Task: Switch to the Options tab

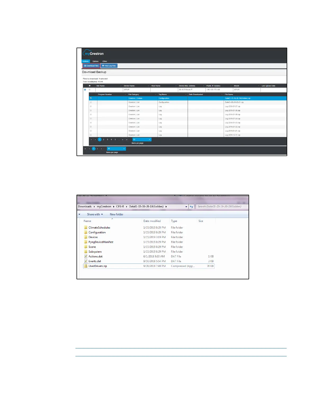Action: coord(96,61)
